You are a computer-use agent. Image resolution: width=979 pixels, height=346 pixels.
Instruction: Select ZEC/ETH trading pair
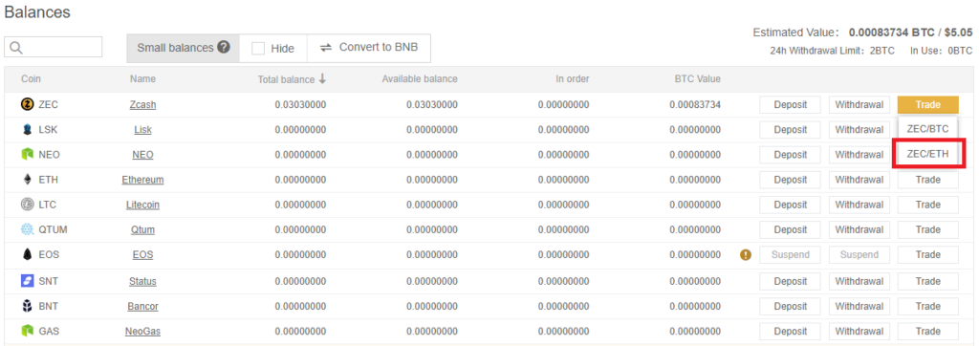[927, 154]
